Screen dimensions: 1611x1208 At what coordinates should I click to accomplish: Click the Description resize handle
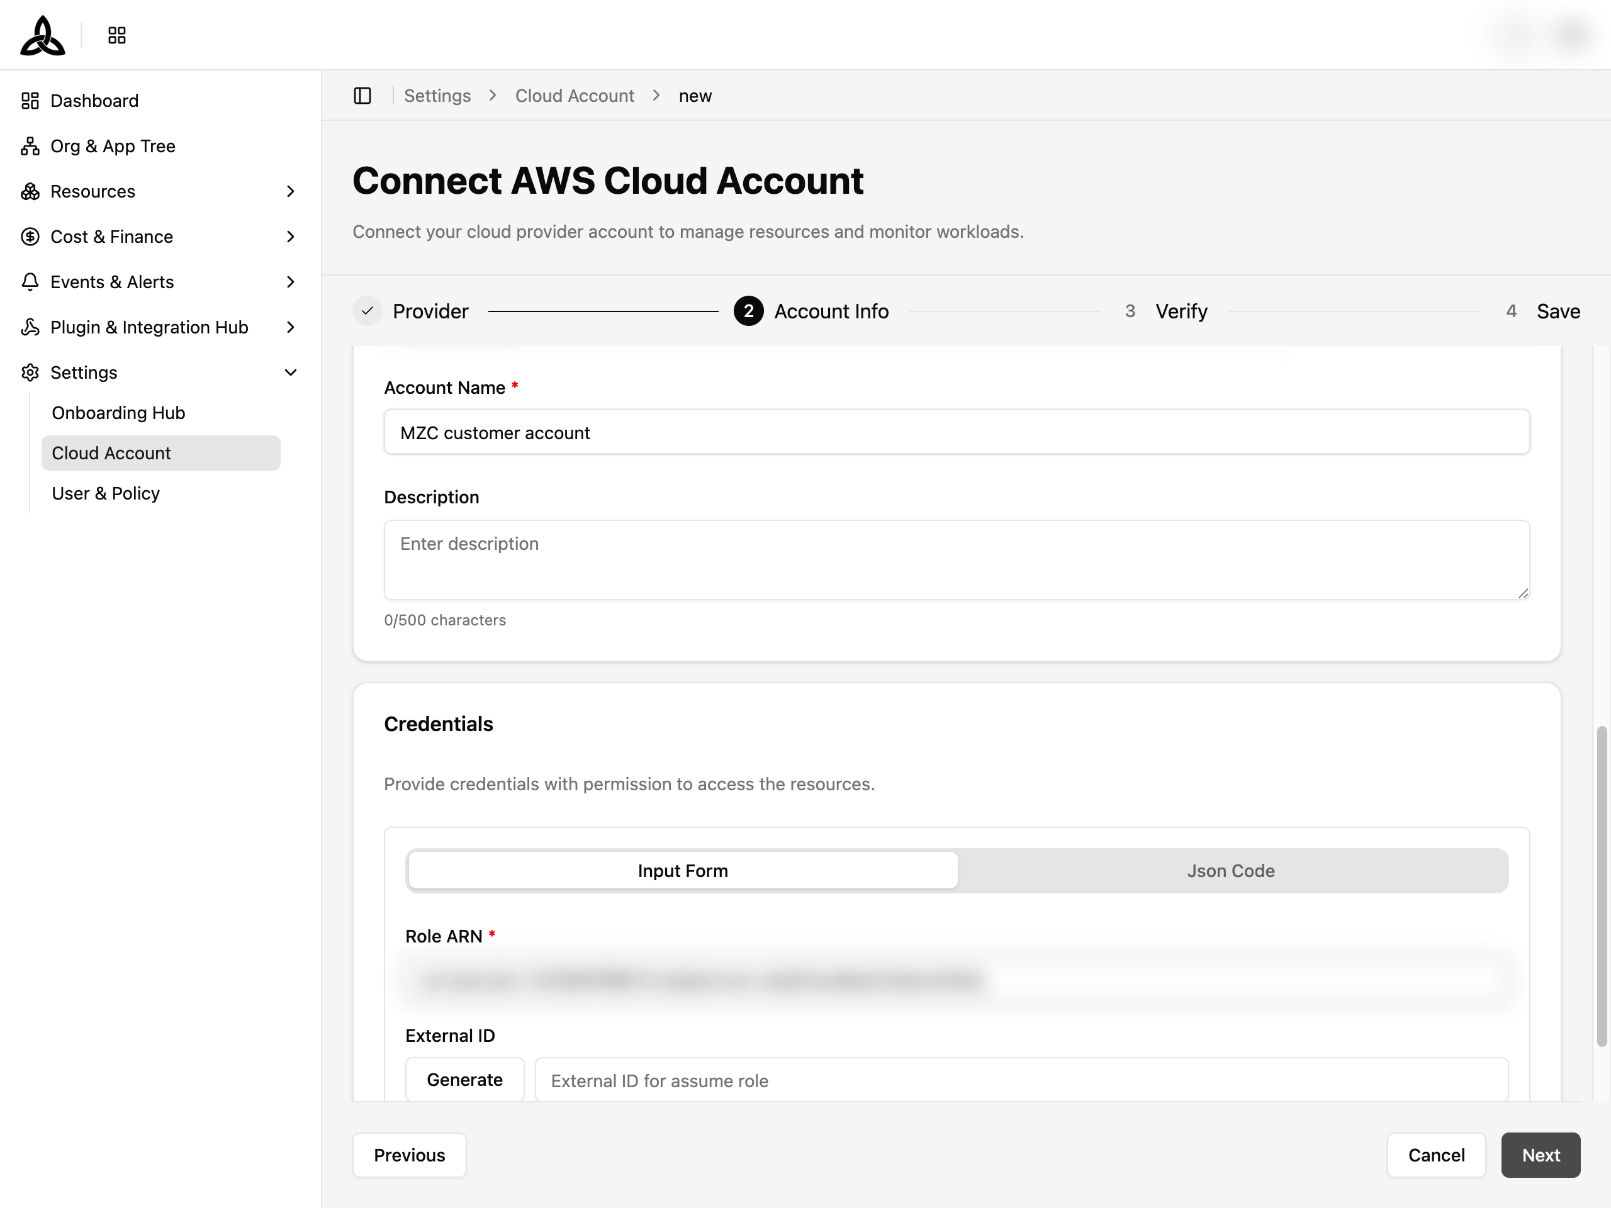pyautogui.click(x=1523, y=593)
